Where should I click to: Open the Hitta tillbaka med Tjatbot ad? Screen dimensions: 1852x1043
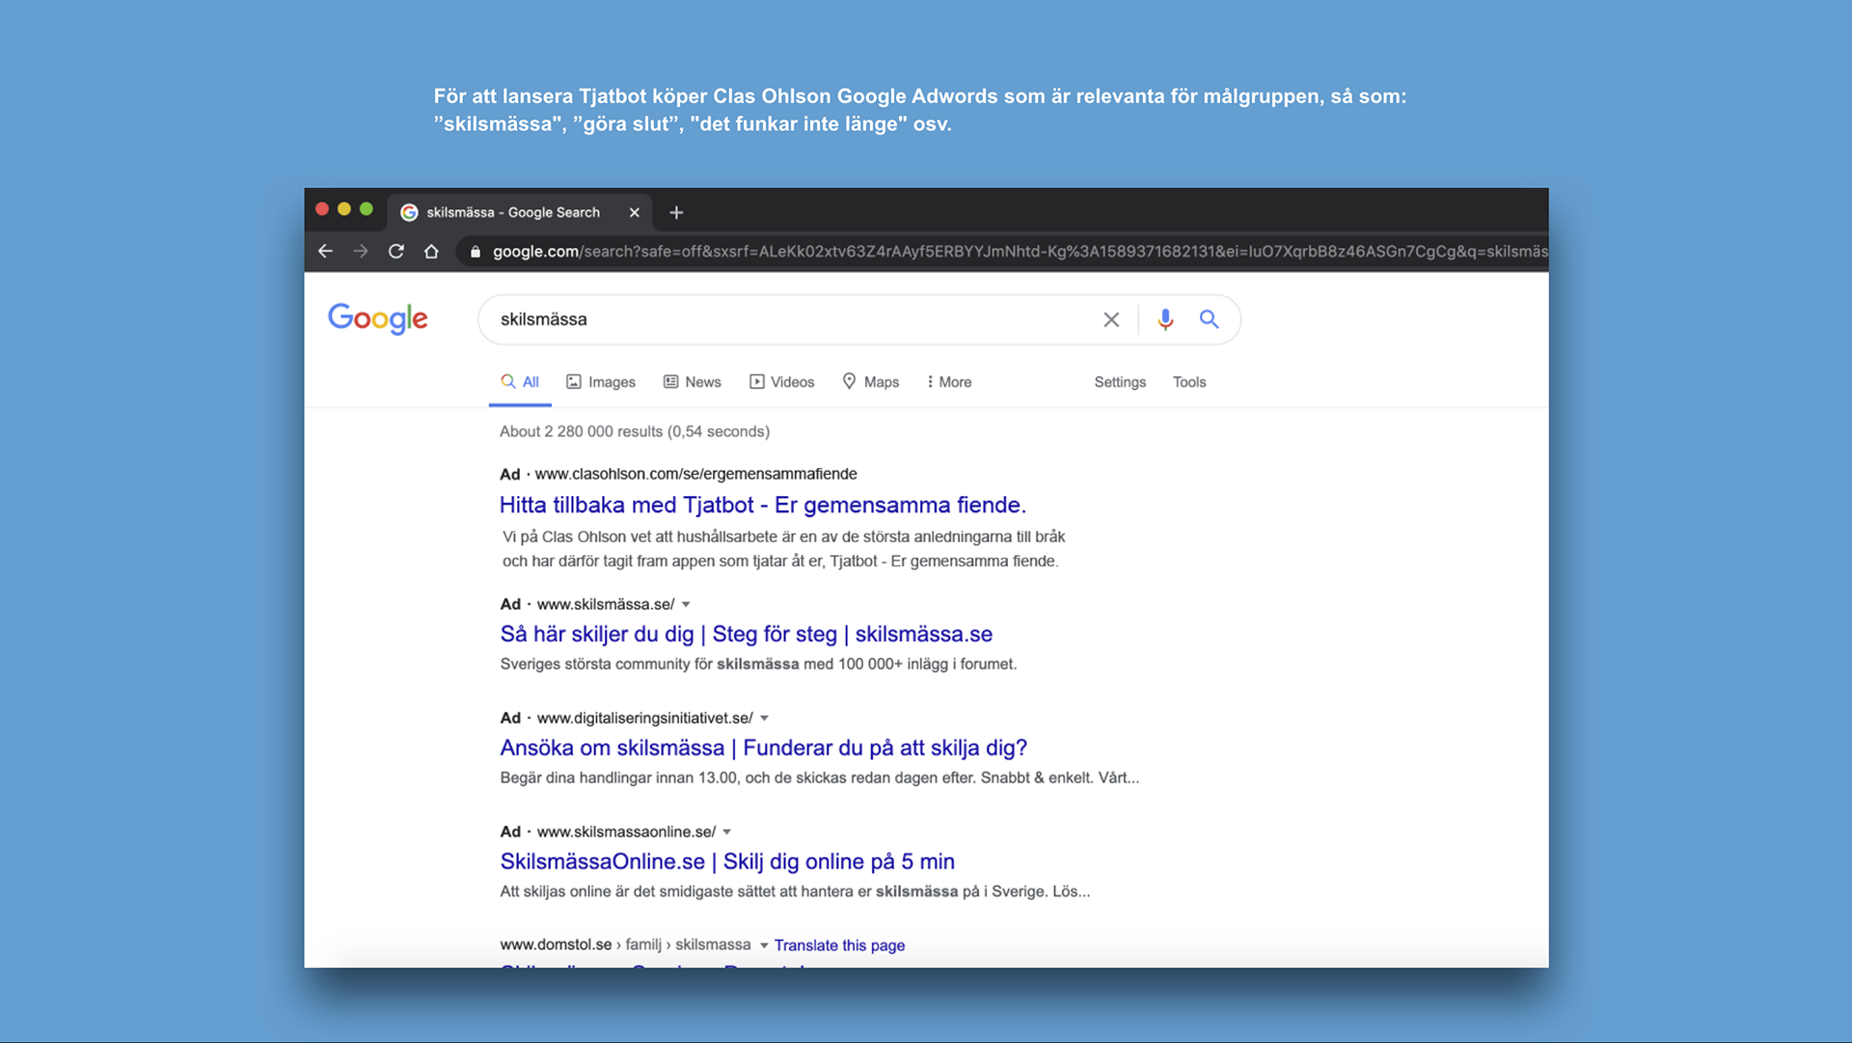click(763, 505)
